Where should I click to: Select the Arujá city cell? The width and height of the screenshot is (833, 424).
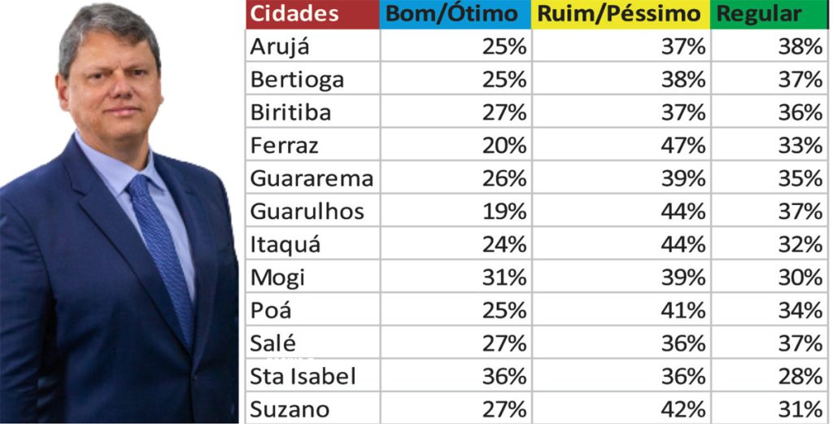(313, 46)
